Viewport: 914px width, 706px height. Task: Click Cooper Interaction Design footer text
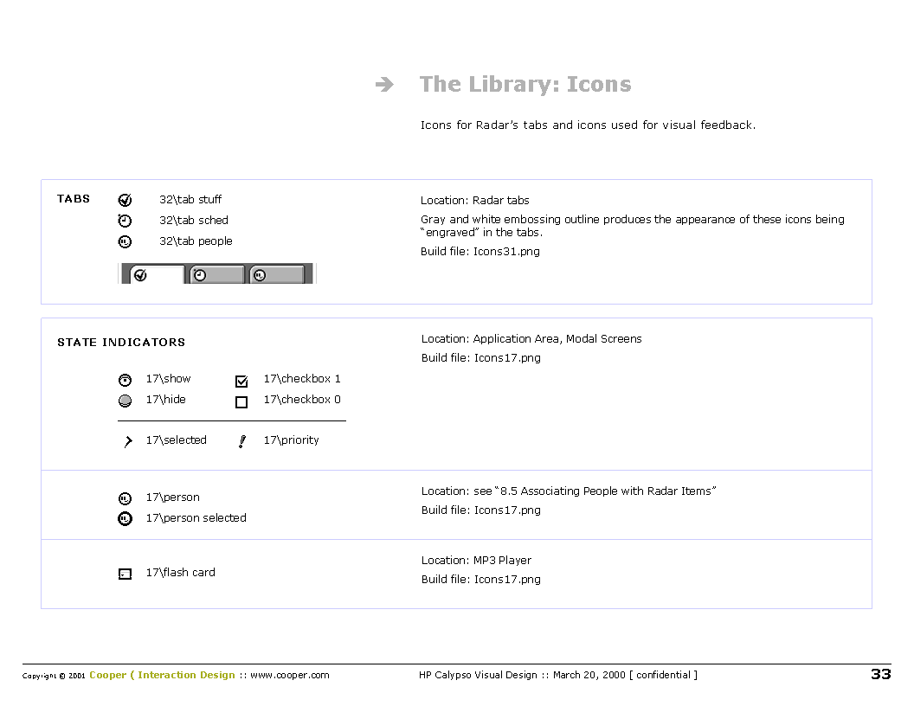[x=162, y=675]
